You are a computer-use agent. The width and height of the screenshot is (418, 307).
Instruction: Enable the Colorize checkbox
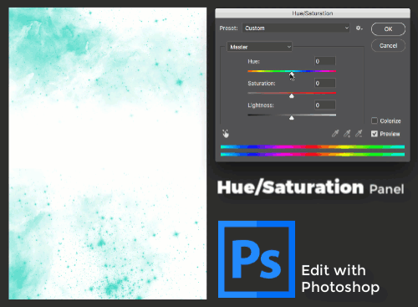coord(375,120)
